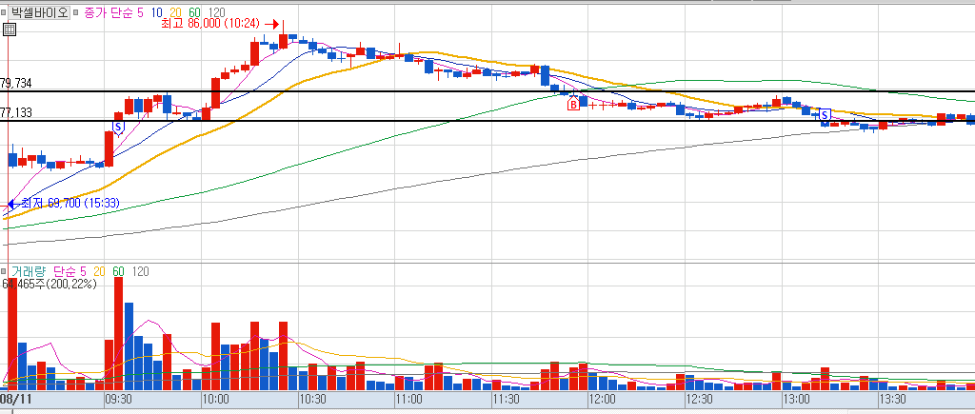
Task: Select the gray 120 price average label
Action: pyautogui.click(x=217, y=11)
